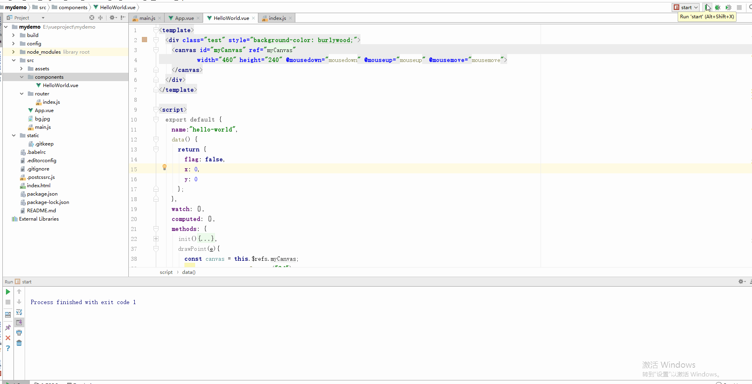Click the green Debug bug icon
Screen dimensions: 752x384
(718, 8)
